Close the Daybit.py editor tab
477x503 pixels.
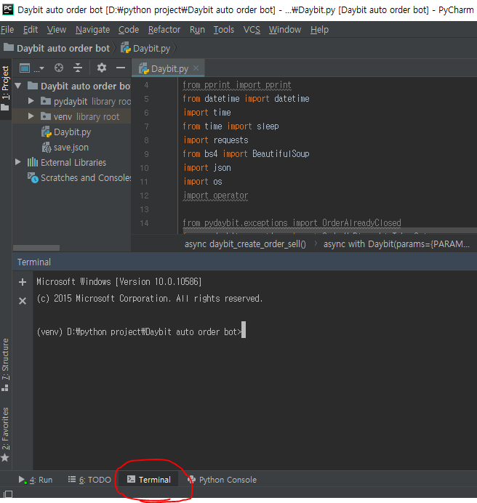196,68
